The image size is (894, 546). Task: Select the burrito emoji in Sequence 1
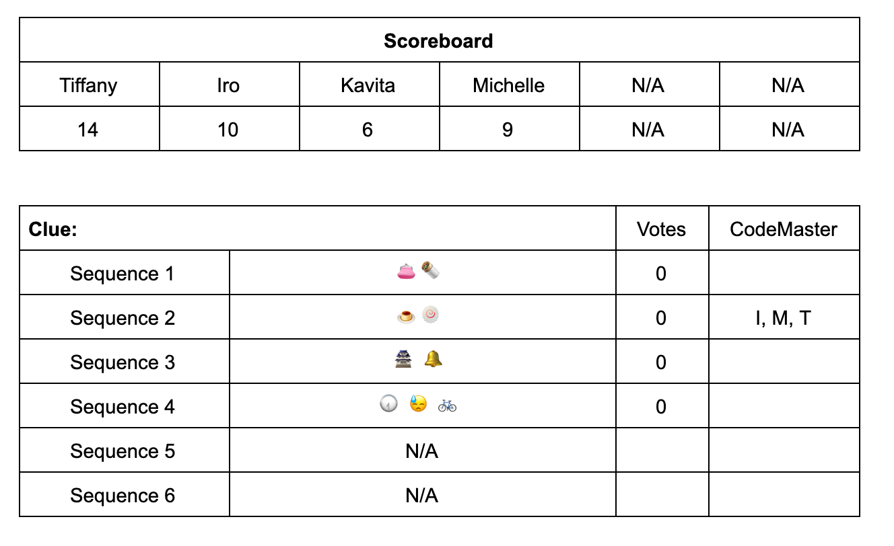click(431, 271)
